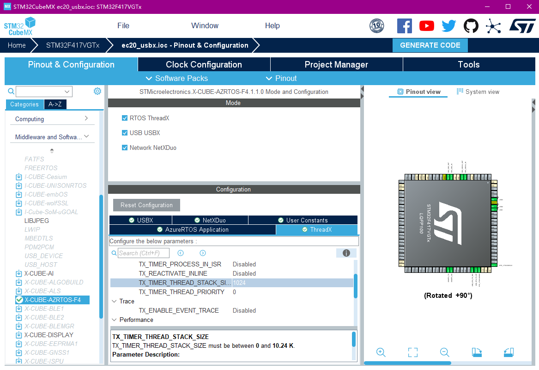The height and width of the screenshot is (370, 539).
Task: Click the pinout horizontal scrollbar
Action: [407, 363]
